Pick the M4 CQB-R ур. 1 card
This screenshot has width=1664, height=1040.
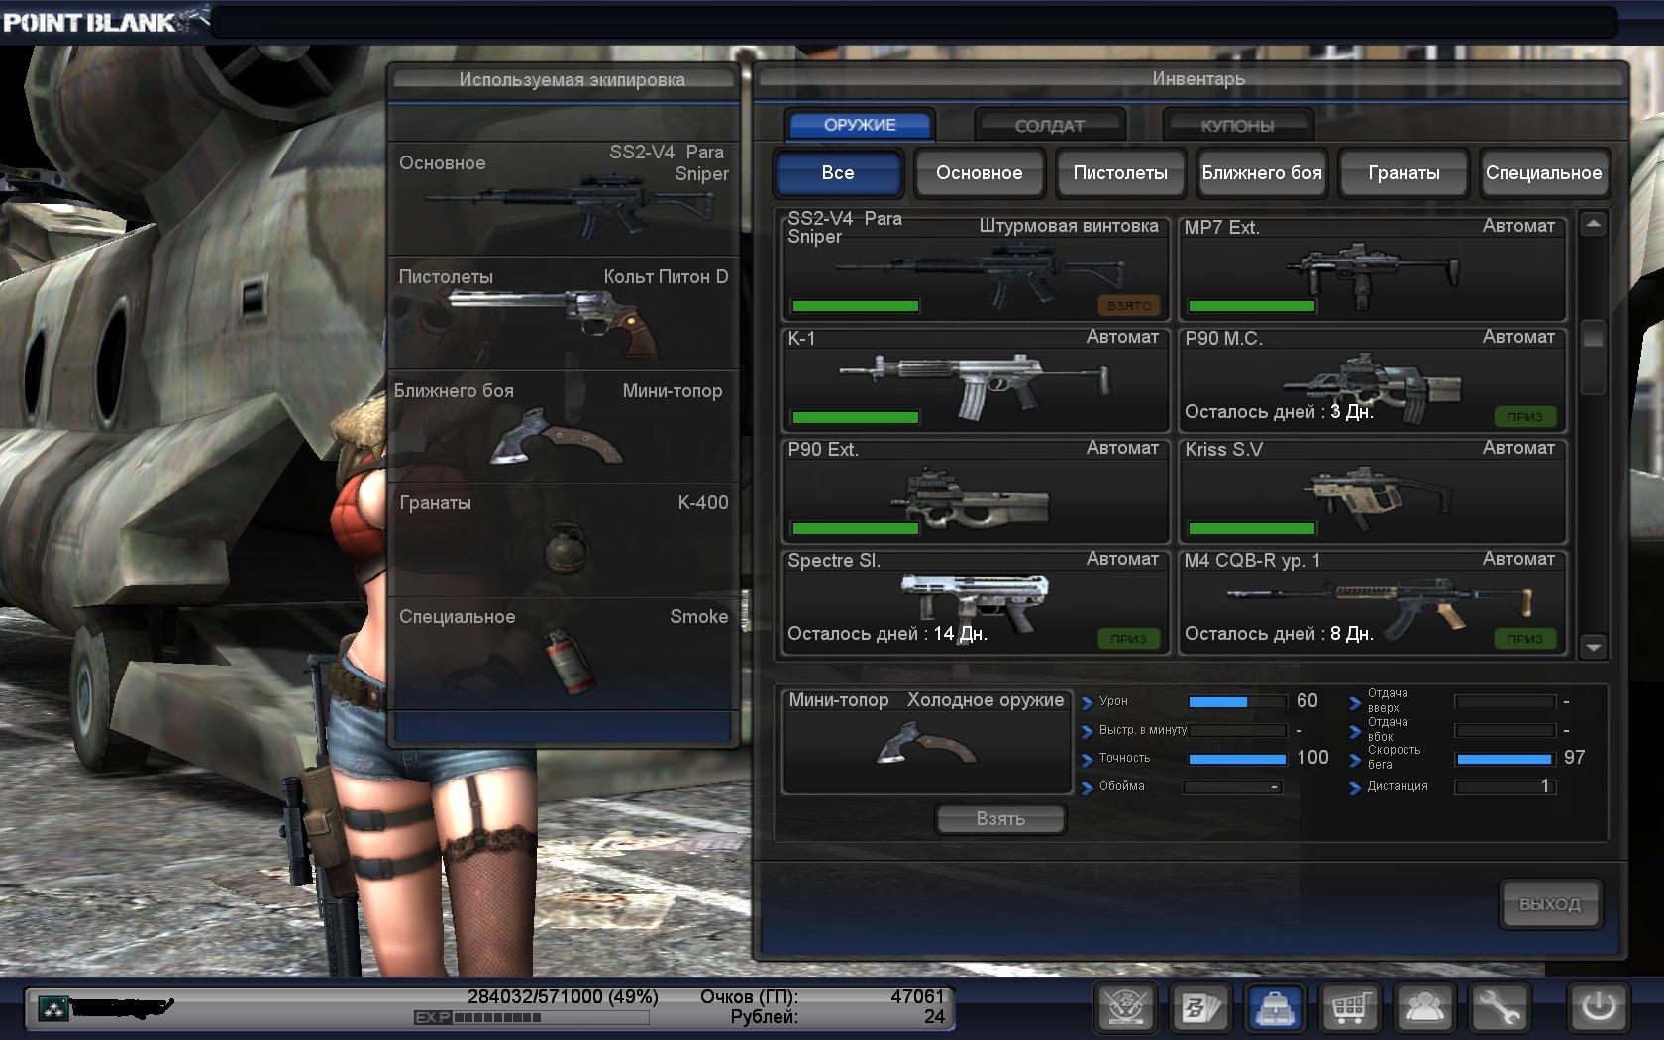point(1372,601)
